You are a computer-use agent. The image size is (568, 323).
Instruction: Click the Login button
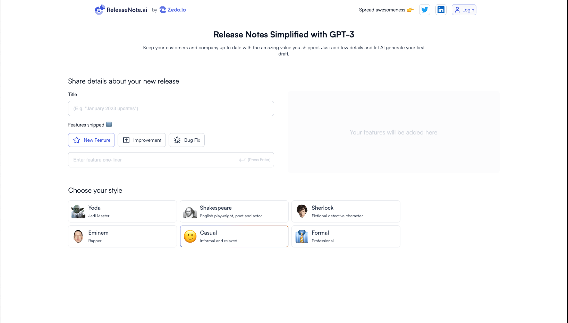pos(464,10)
